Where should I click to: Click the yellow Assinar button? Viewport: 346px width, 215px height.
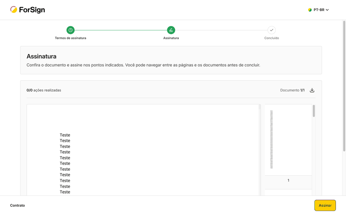coord(325,205)
